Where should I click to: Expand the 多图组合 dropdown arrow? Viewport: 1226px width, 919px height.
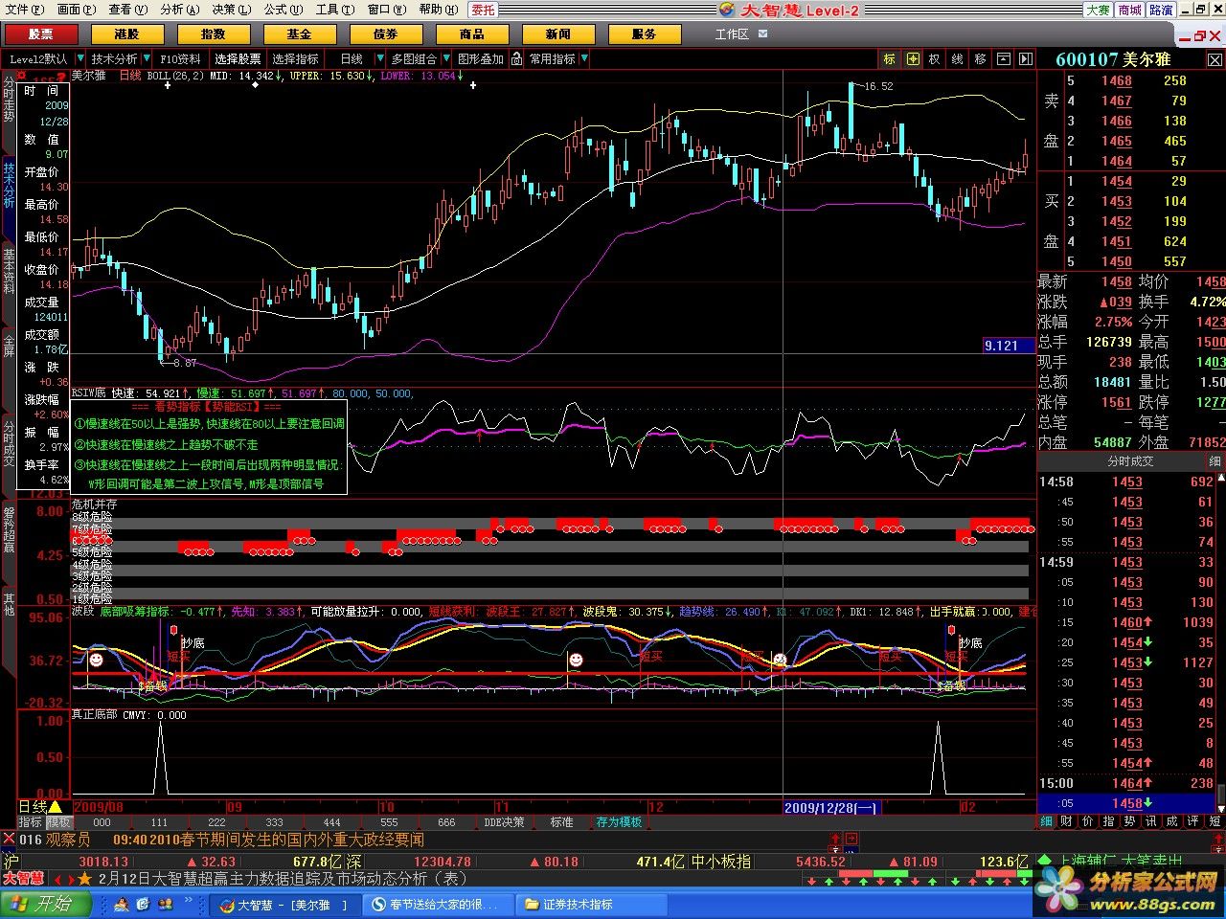[x=446, y=59]
